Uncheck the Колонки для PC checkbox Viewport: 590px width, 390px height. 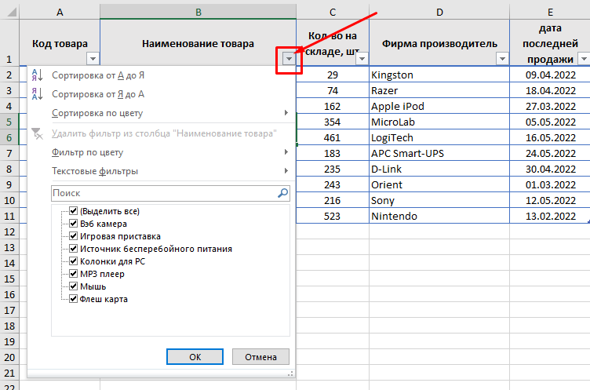[x=74, y=261]
